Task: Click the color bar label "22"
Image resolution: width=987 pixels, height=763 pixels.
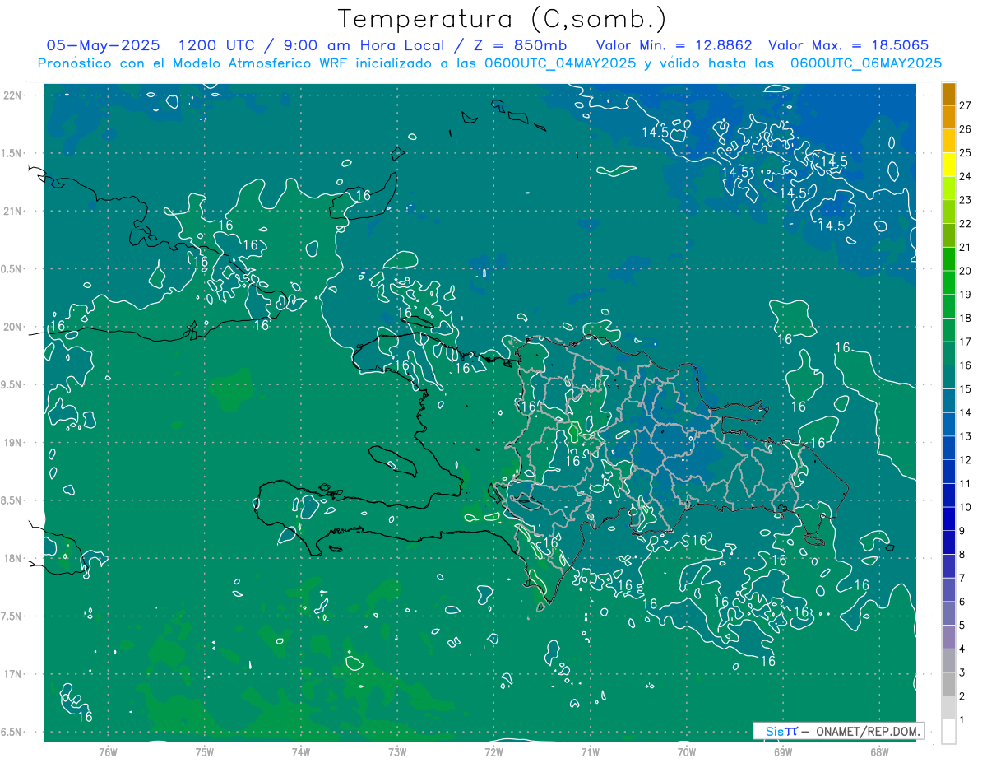Action: pos(966,223)
